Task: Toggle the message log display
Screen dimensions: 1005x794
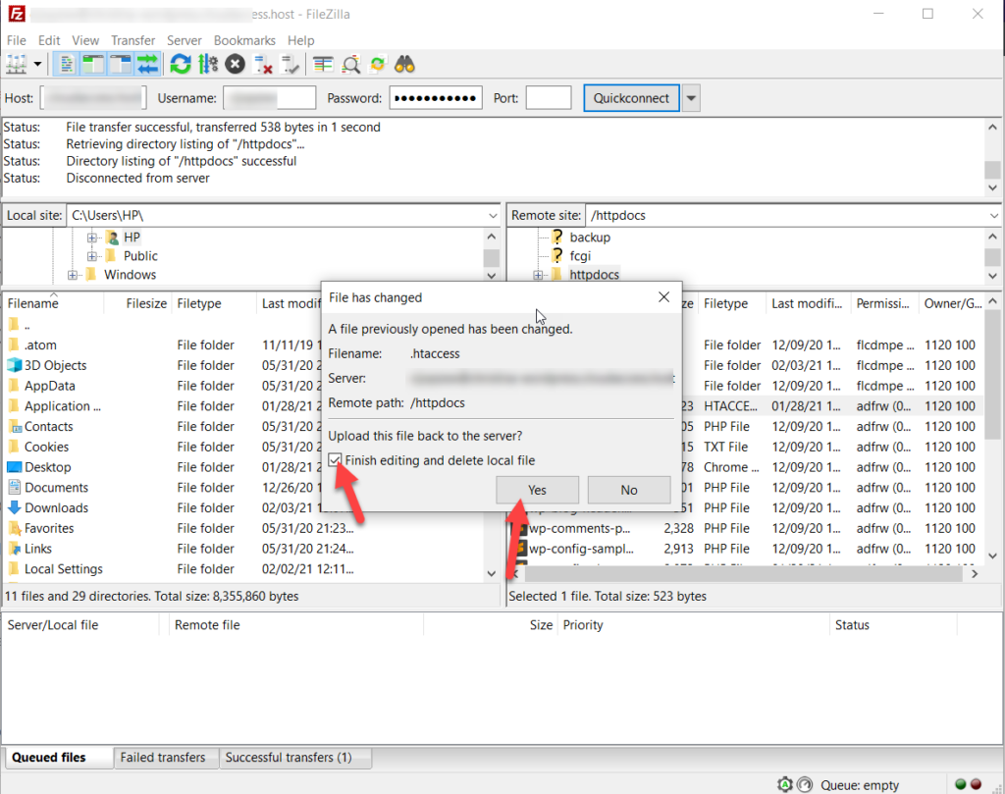Action: coord(66,65)
